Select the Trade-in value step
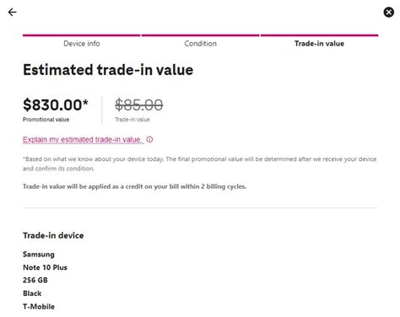400x317 pixels. pos(319,44)
